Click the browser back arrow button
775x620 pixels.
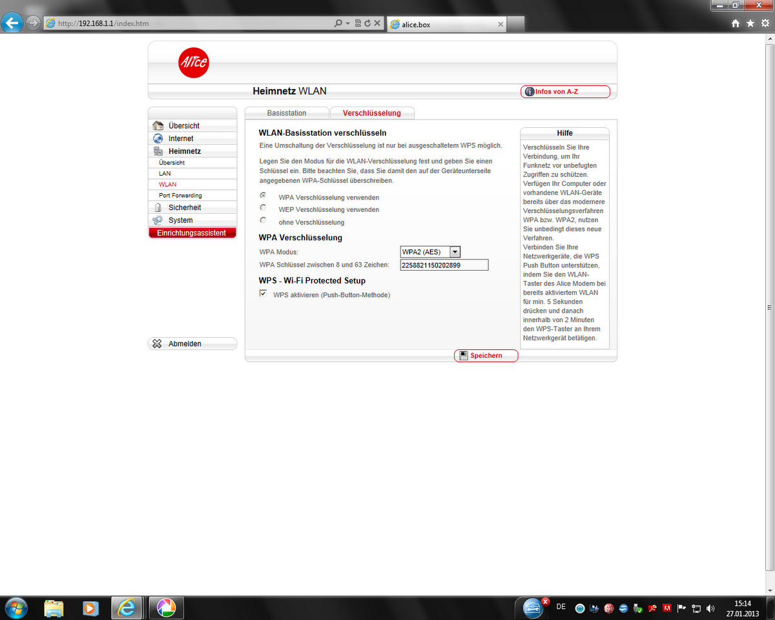coord(12,23)
